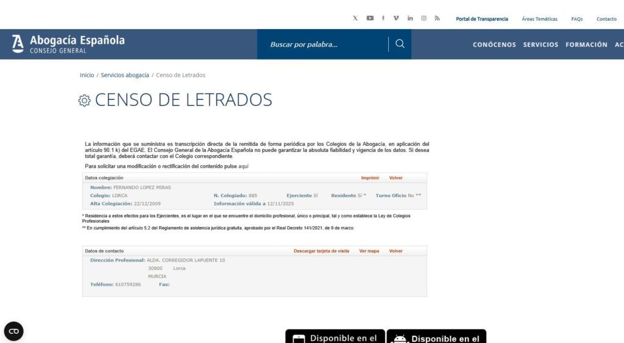Open the Facebook page icon

click(x=383, y=18)
